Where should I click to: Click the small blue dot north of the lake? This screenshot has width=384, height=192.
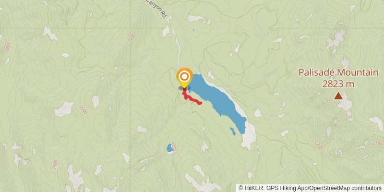(193, 30)
